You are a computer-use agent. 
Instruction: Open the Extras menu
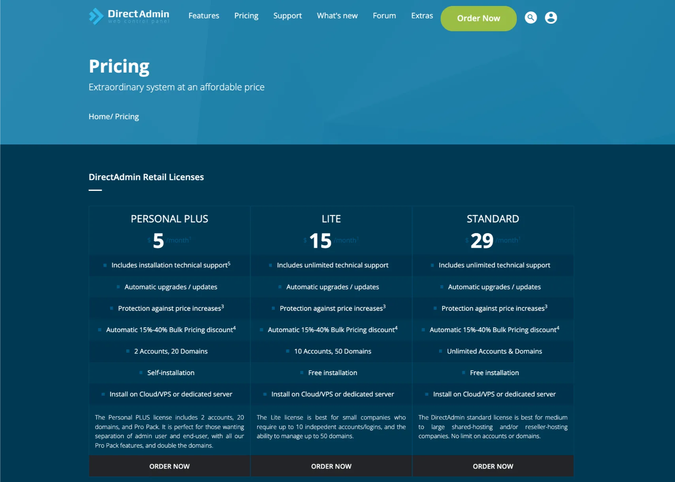point(422,16)
